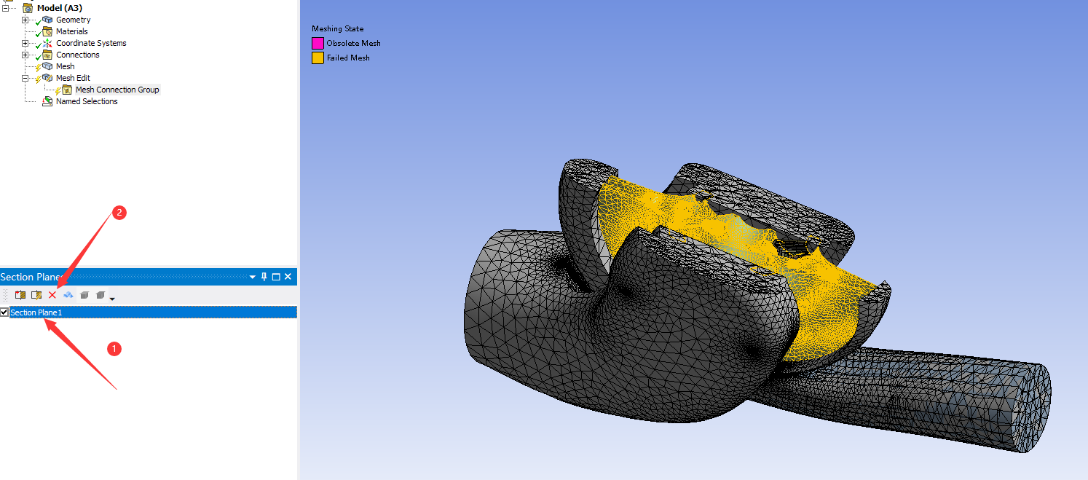Pin the Section Planes panel
The image size is (1088, 480).
tap(264, 277)
